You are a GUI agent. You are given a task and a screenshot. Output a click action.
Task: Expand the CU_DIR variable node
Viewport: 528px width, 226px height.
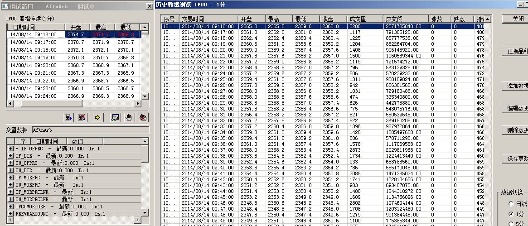click(x=11, y=170)
